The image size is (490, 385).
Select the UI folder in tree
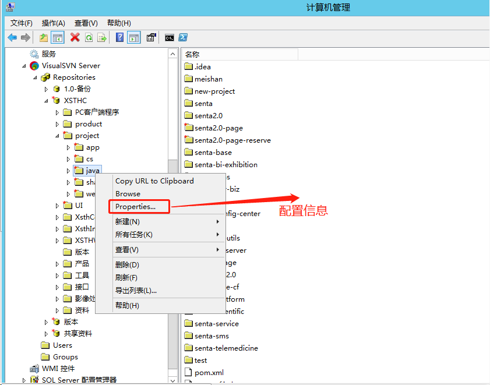coord(73,205)
